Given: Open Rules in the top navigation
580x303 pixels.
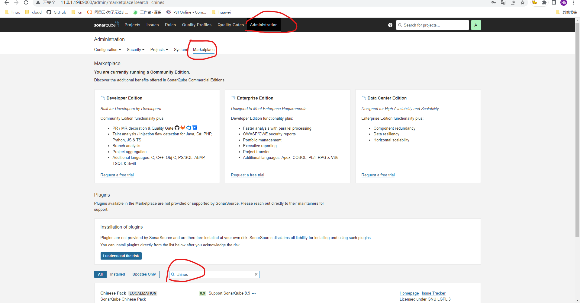Looking at the screenshot, I should [170, 25].
